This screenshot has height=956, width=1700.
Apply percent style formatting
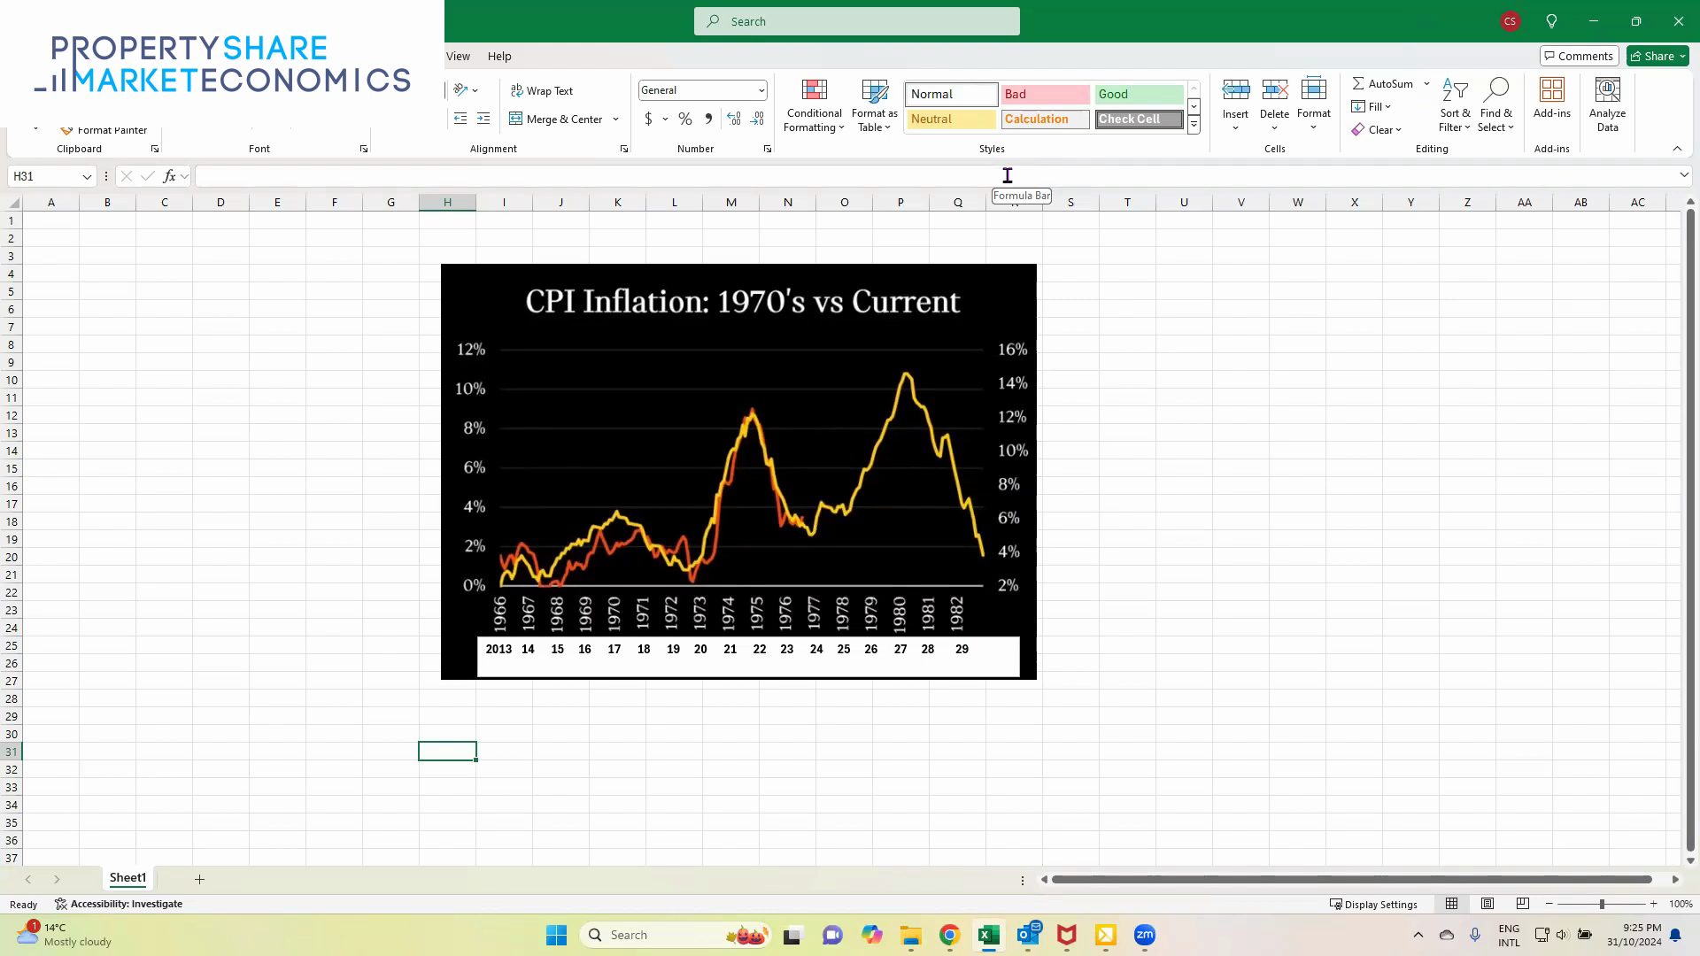tap(684, 118)
